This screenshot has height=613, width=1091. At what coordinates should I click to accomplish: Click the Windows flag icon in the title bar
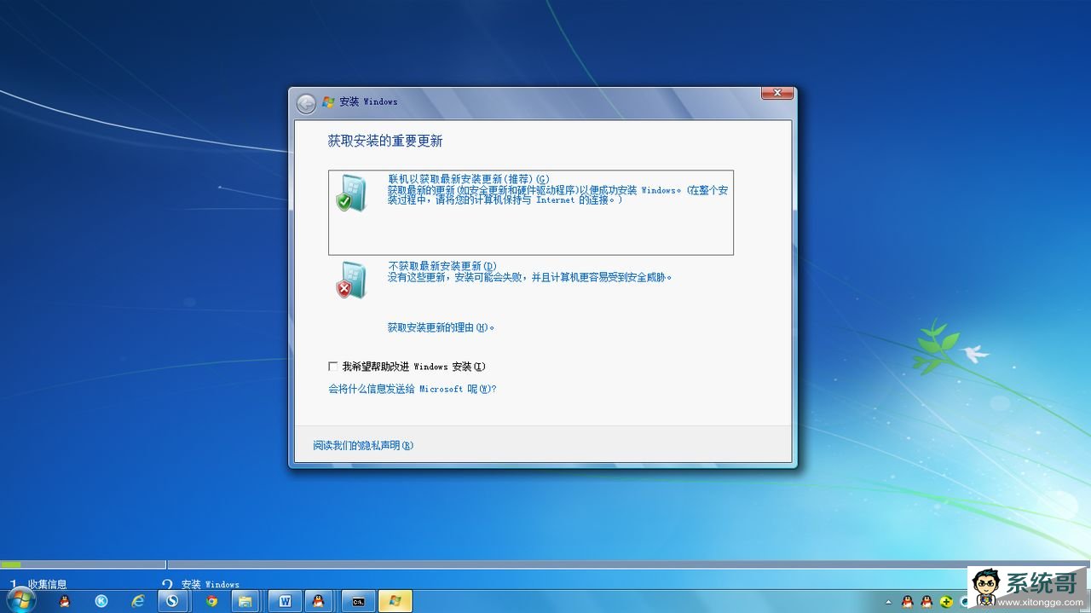coord(328,101)
